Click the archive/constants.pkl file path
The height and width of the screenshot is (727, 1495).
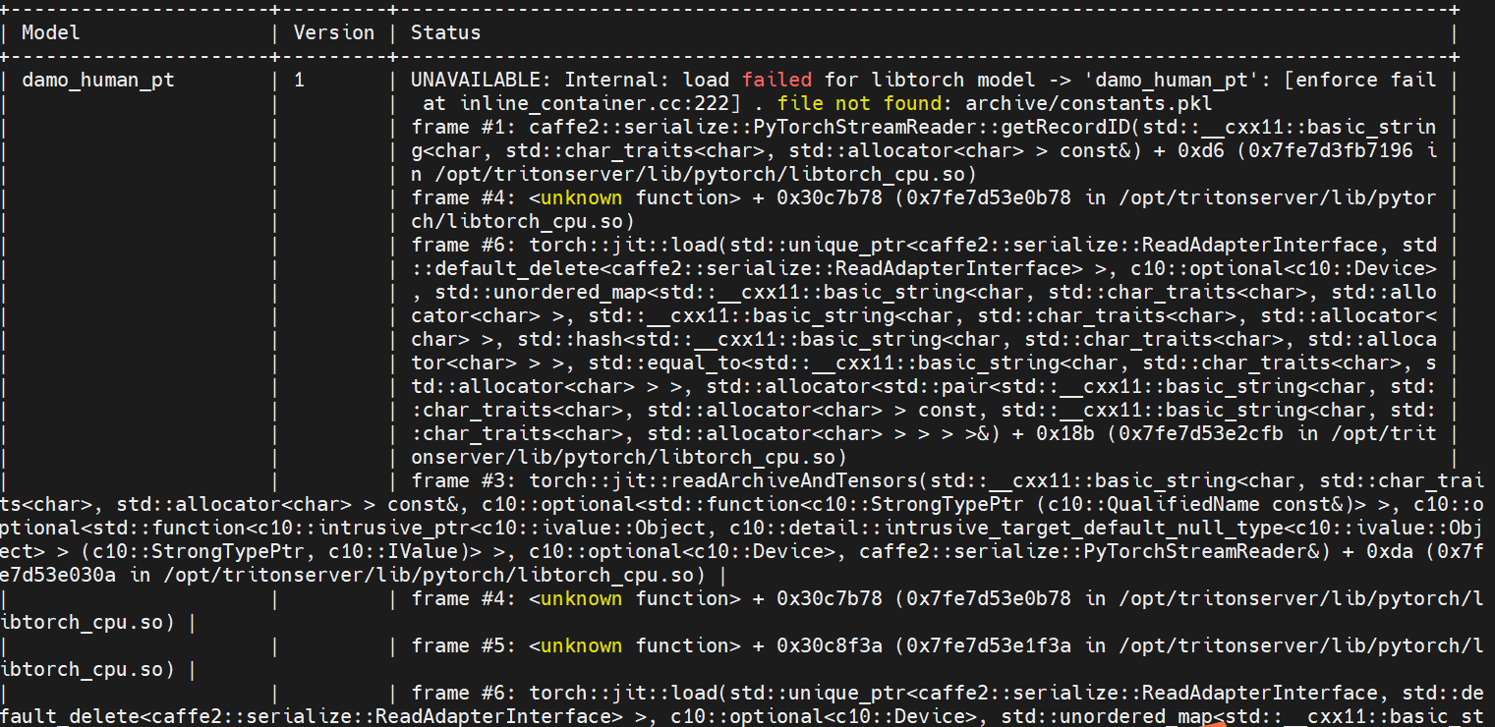click(x=1088, y=103)
